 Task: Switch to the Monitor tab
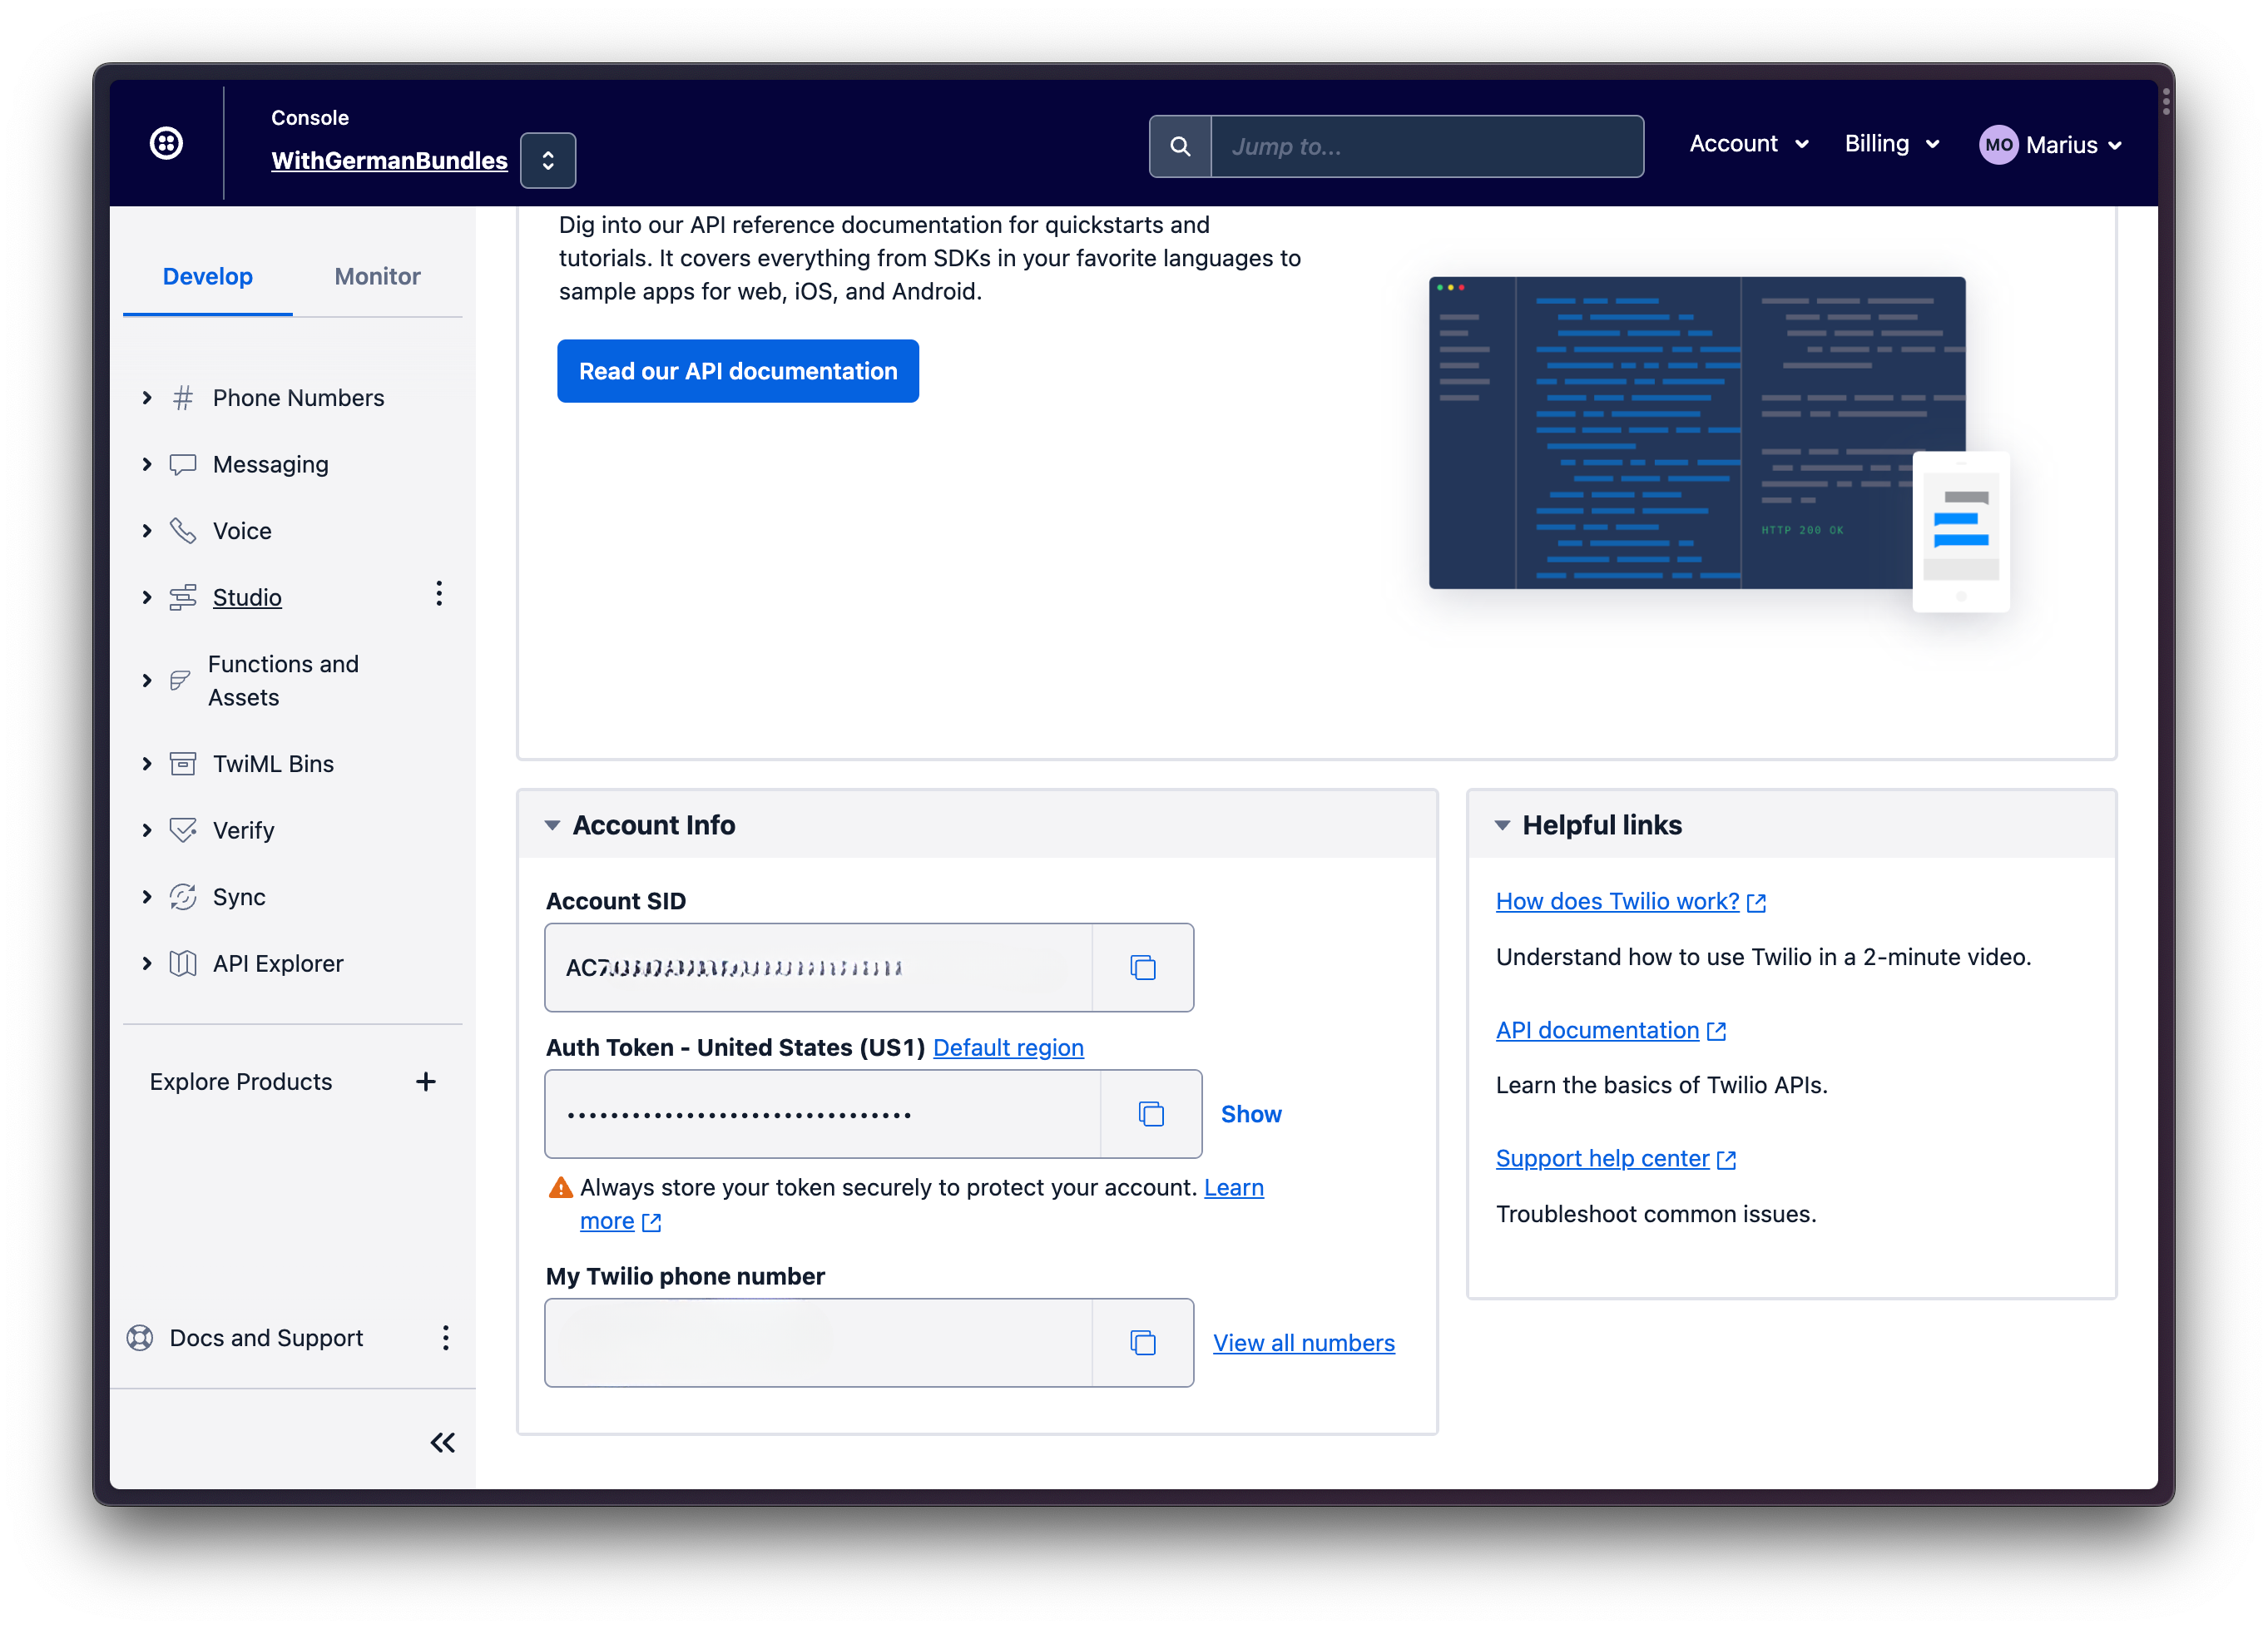point(377,276)
